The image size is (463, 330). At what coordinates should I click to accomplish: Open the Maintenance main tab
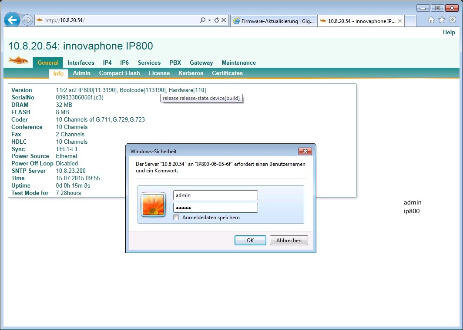pyautogui.click(x=238, y=63)
